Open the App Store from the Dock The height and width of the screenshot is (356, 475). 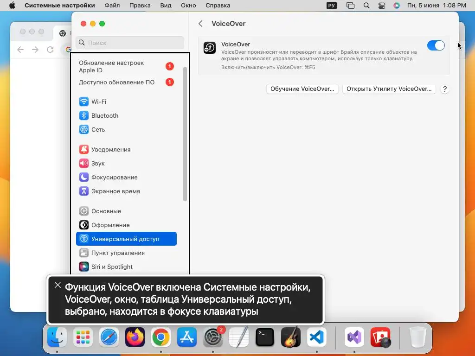(x=187, y=337)
